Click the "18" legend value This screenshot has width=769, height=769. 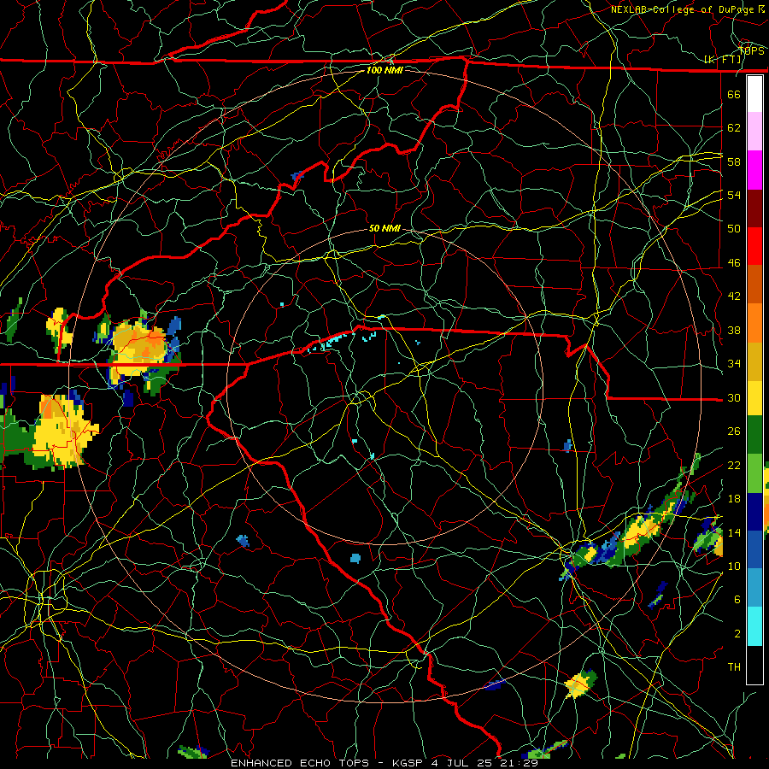[x=734, y=499]
